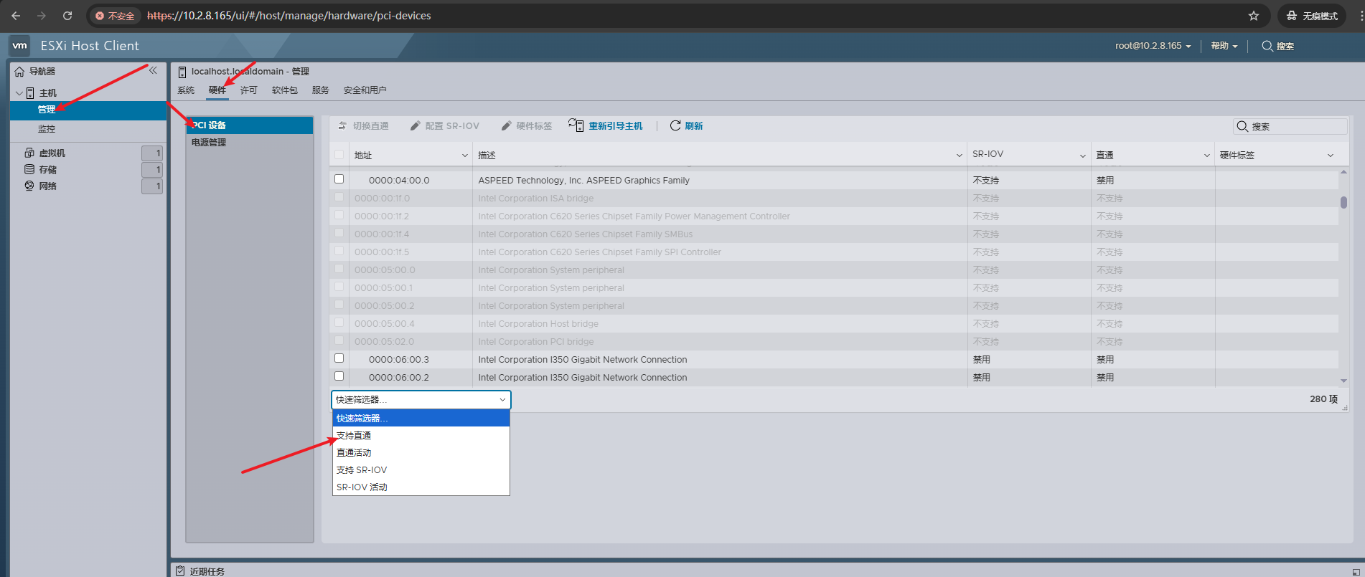This screenshot has width=1365, height=577.
Task: Click the not-secure warning icon in address bar
Action: coord(100,16)
